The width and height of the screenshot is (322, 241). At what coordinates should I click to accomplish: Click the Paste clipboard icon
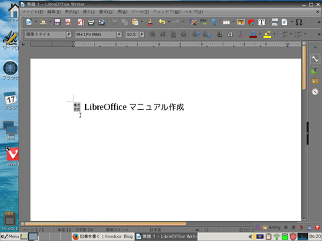[135, 22]
